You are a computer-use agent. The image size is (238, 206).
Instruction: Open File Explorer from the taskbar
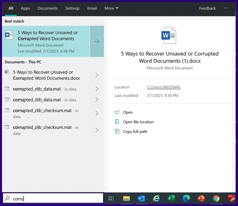click(126, 199)
